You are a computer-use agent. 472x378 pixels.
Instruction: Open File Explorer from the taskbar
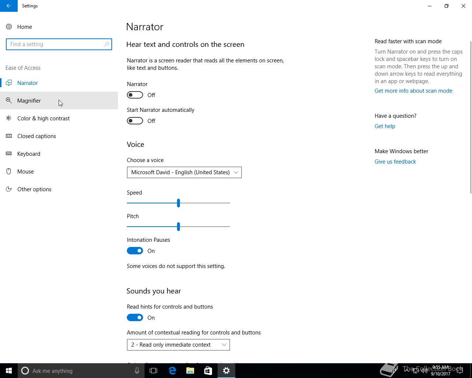[x=190, y=371]
